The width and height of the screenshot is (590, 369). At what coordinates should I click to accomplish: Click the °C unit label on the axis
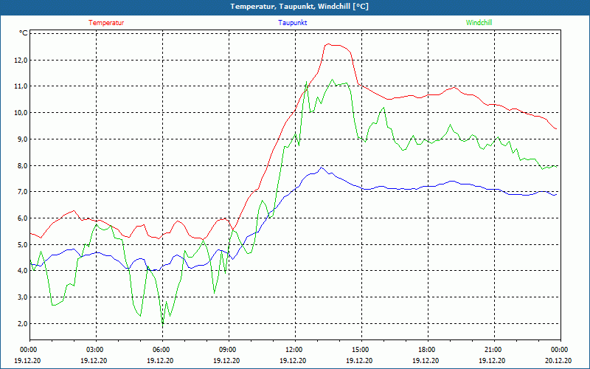click(24, 33)
